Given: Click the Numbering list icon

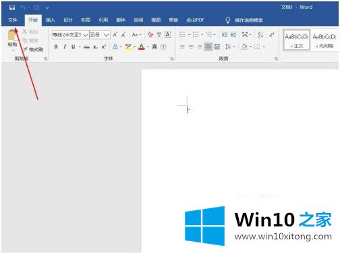Looking at the screenshot, I should [x=196, y=34].
